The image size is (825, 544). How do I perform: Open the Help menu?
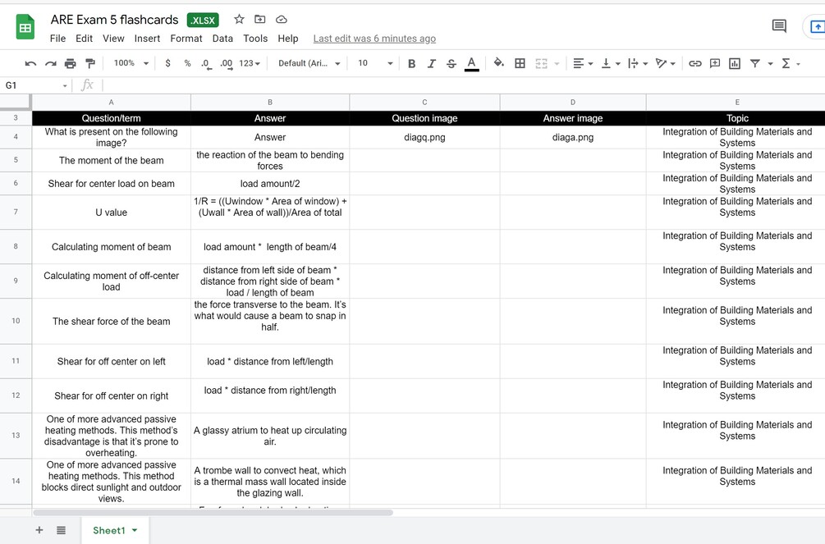288,39
